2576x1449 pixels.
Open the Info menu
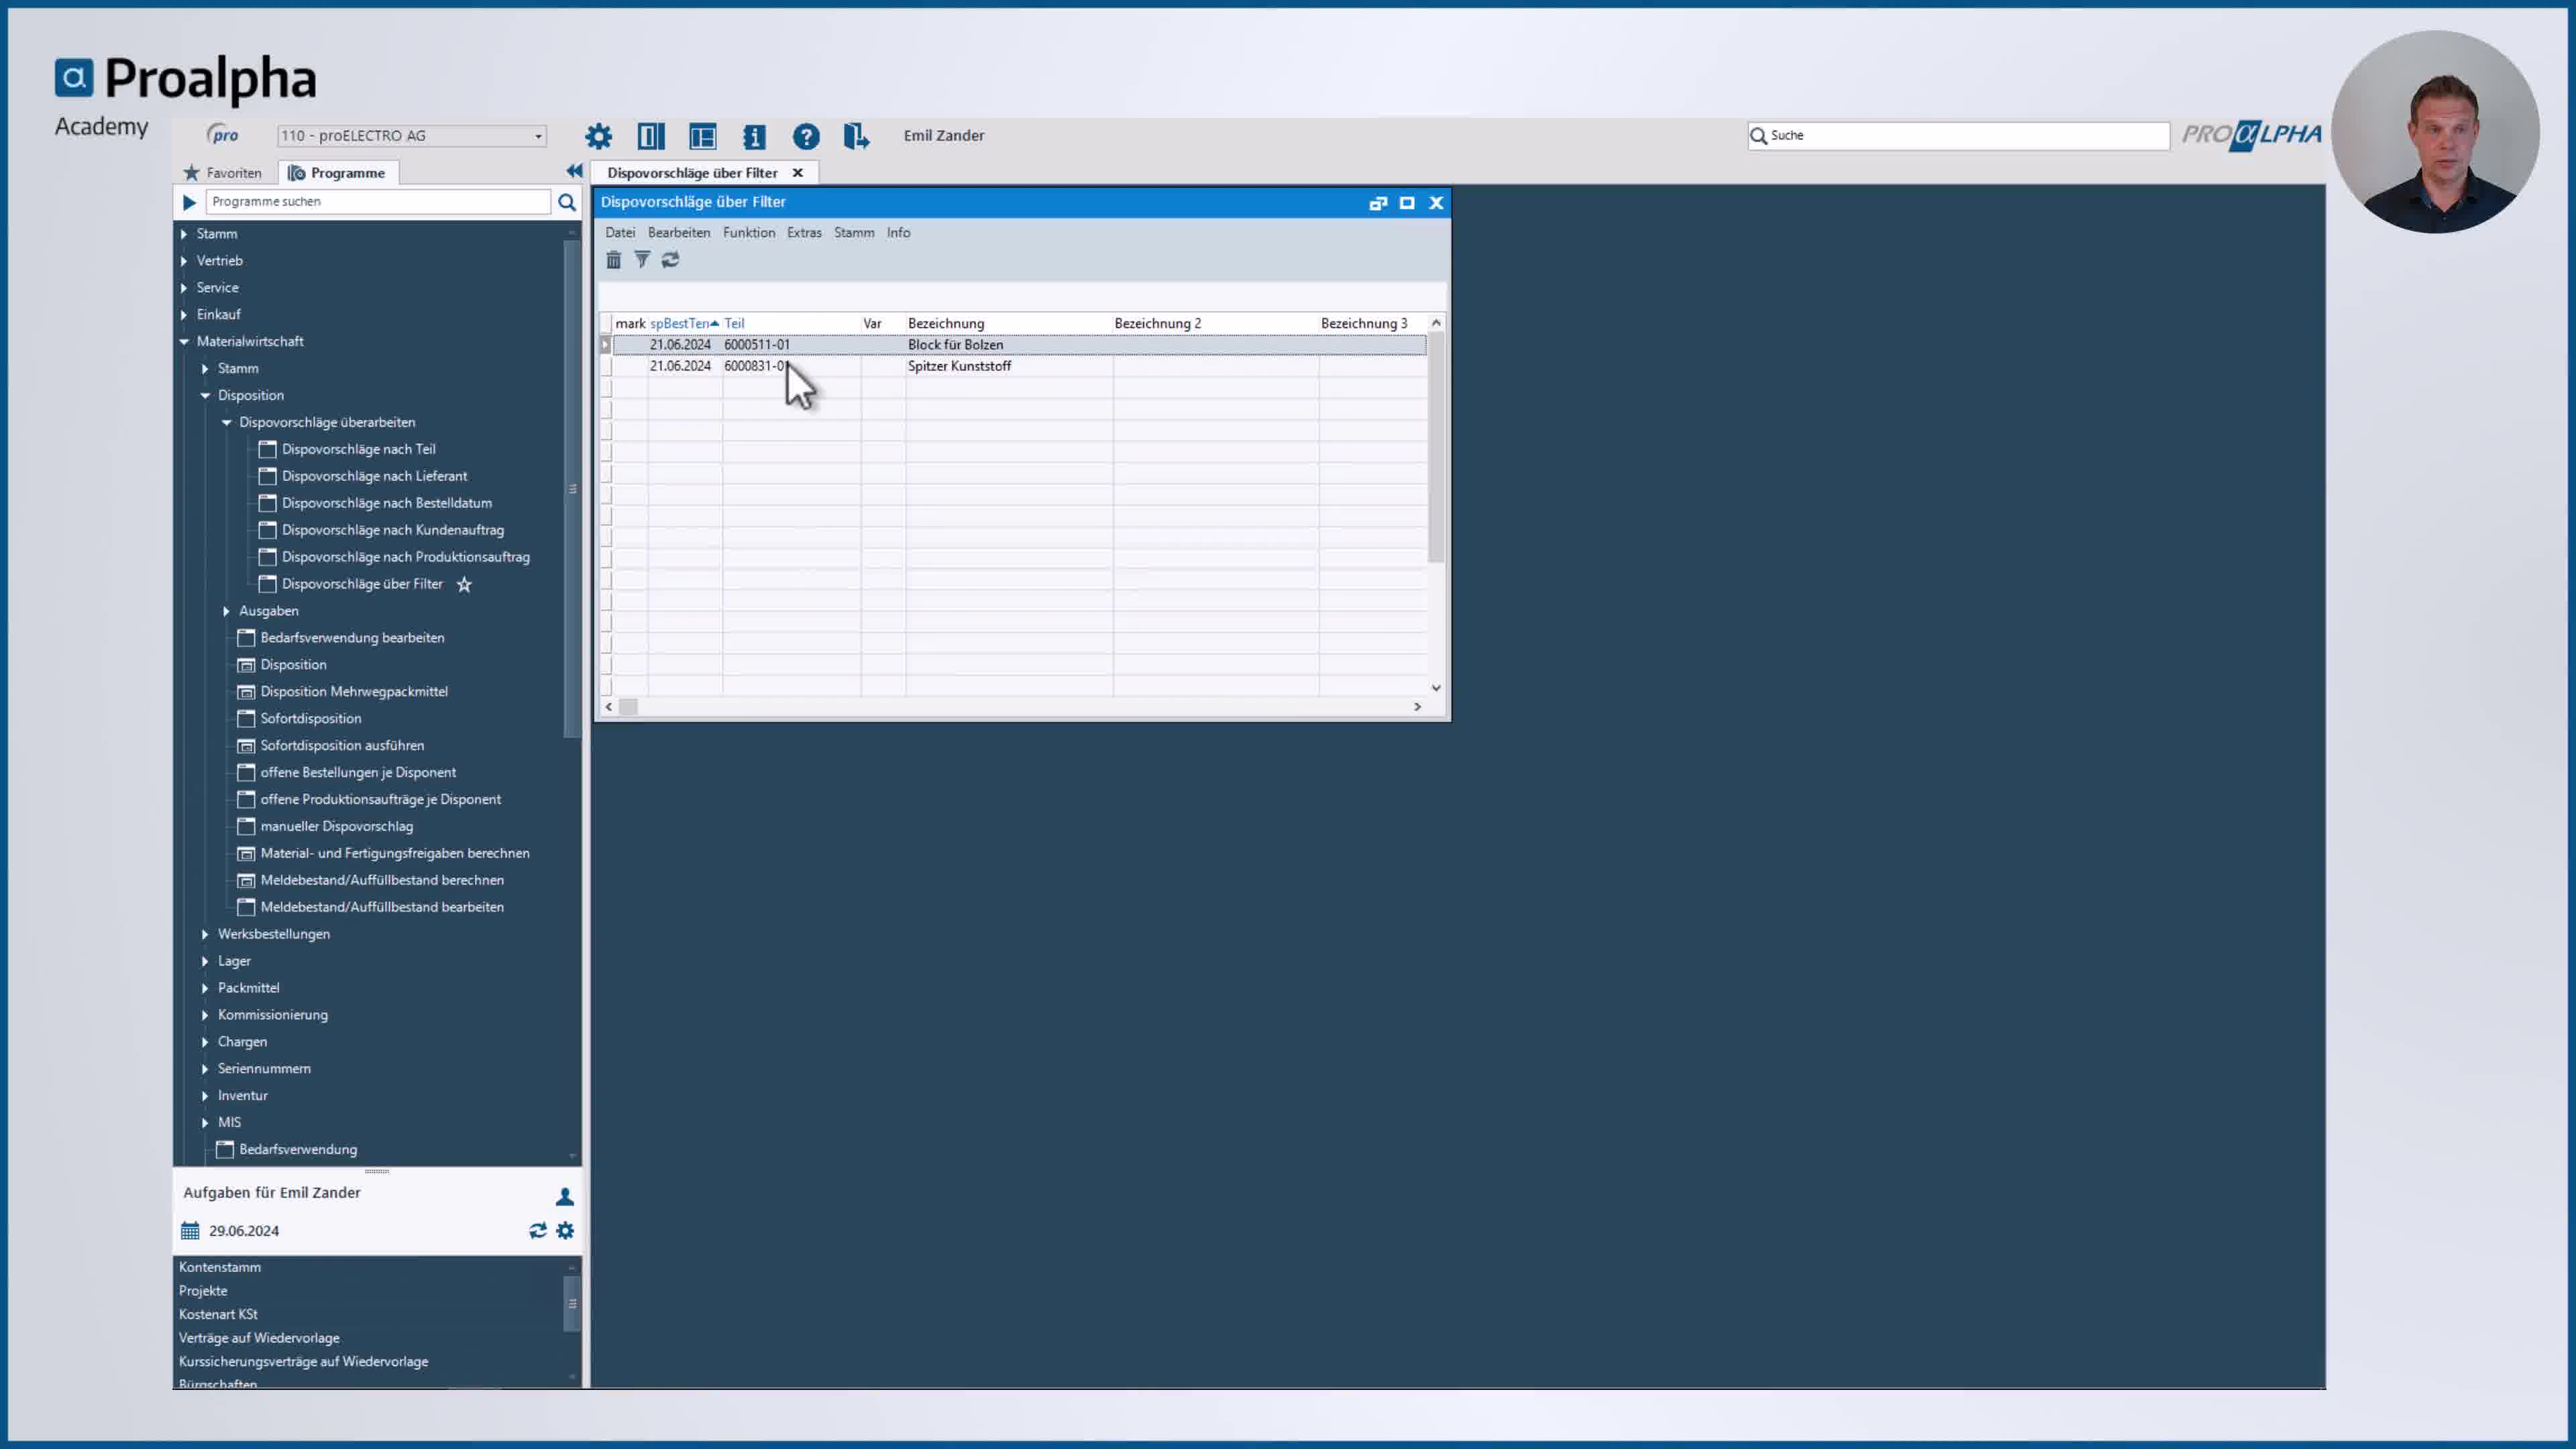click(x=898, y=232)
